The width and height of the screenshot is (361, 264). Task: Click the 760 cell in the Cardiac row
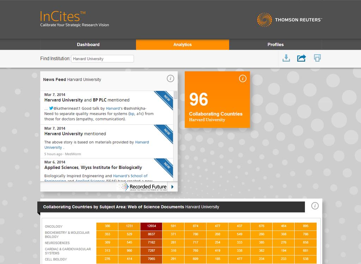(195, 251)
